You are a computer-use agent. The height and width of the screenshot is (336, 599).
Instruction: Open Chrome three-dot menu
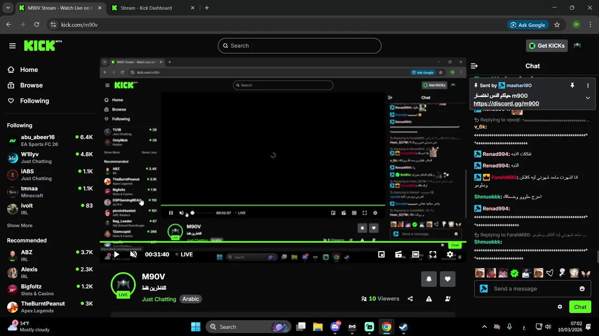590,25
